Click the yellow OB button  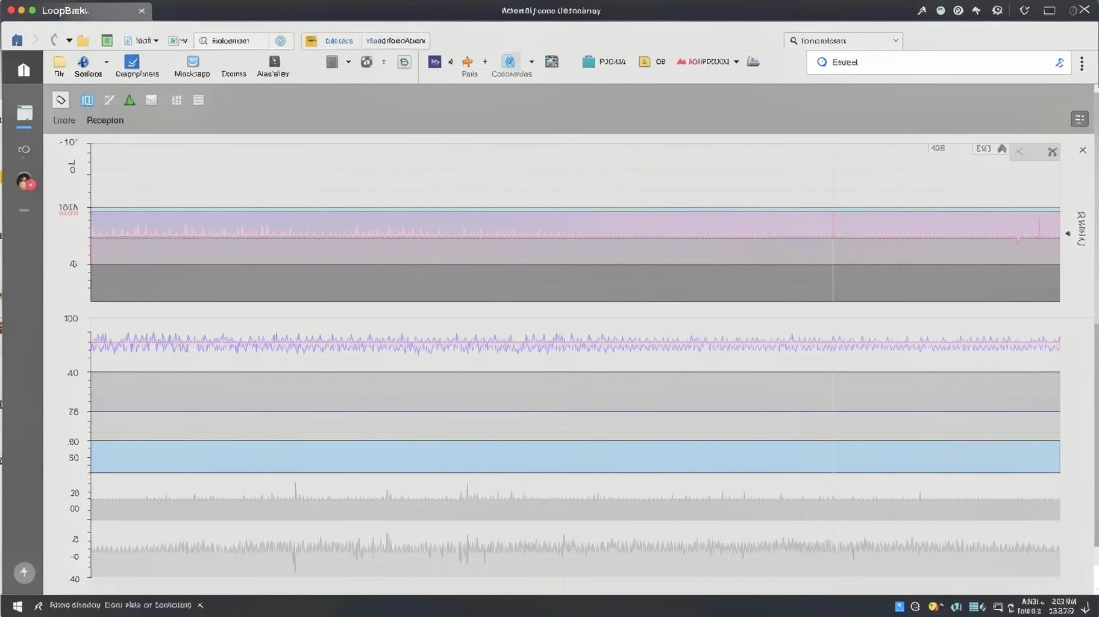653,61
